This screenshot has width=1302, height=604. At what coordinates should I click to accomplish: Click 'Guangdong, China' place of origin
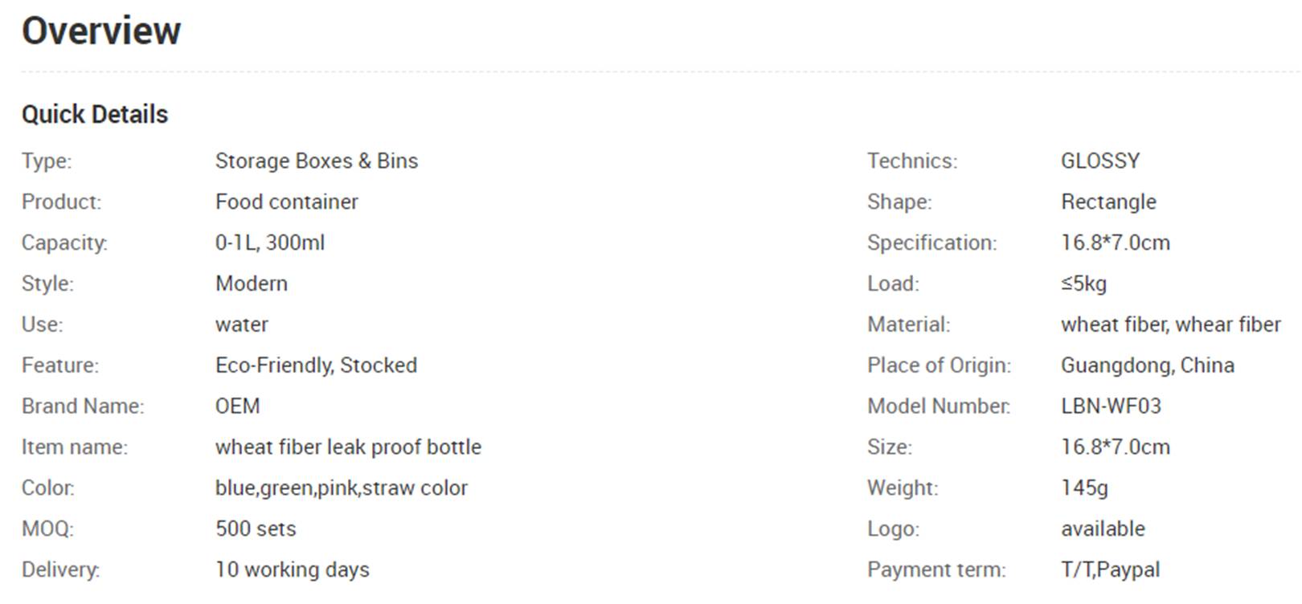1148,365
